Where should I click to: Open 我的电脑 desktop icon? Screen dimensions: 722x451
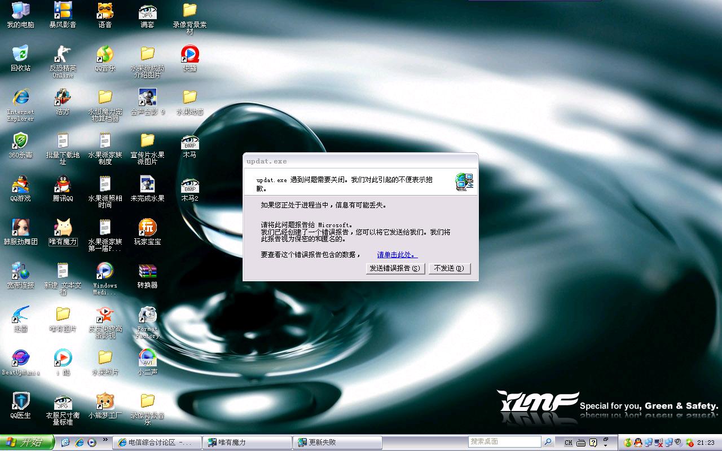20,15
